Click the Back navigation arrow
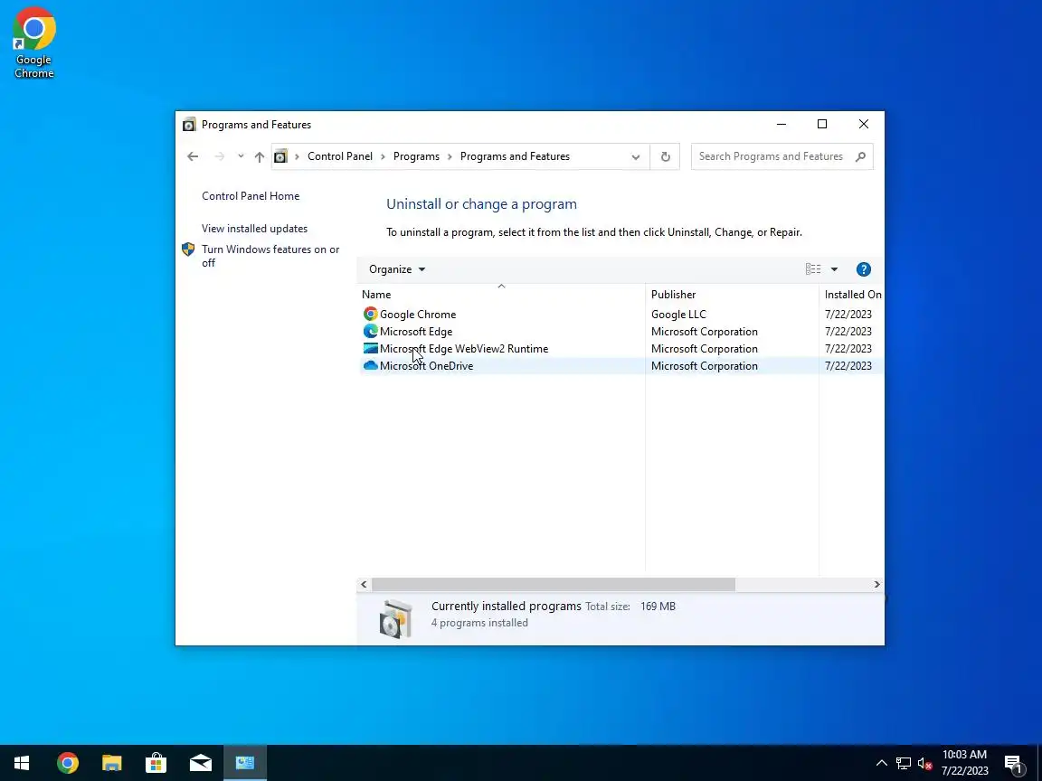 tap(193, 156)
